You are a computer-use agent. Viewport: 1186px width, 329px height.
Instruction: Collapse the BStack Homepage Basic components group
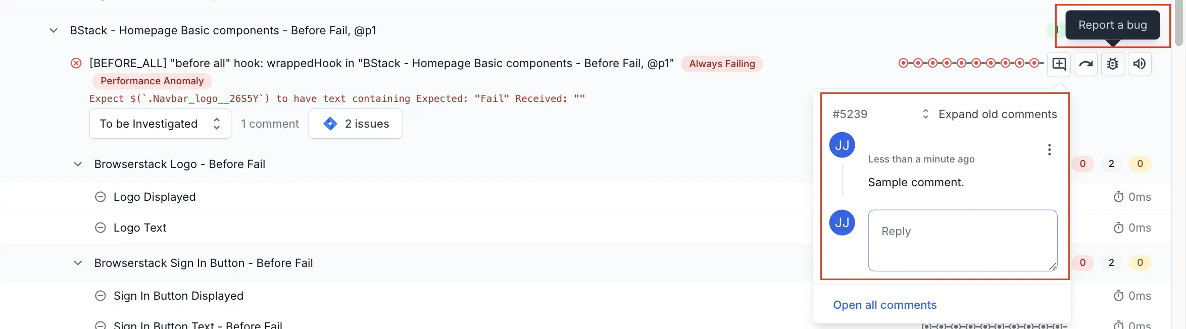click(54, 30)
